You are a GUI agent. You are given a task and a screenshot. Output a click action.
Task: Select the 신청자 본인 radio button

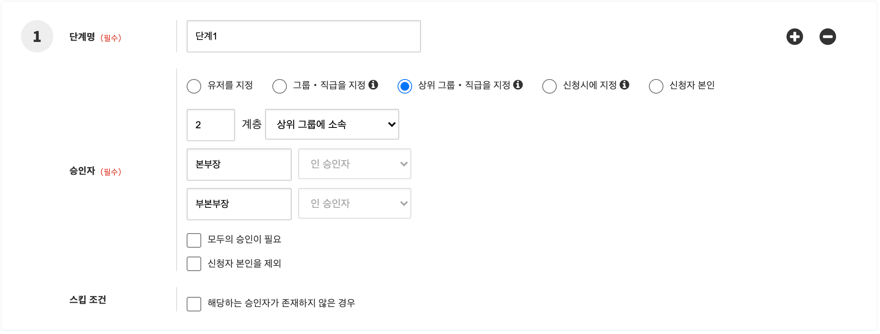(656, 86)
